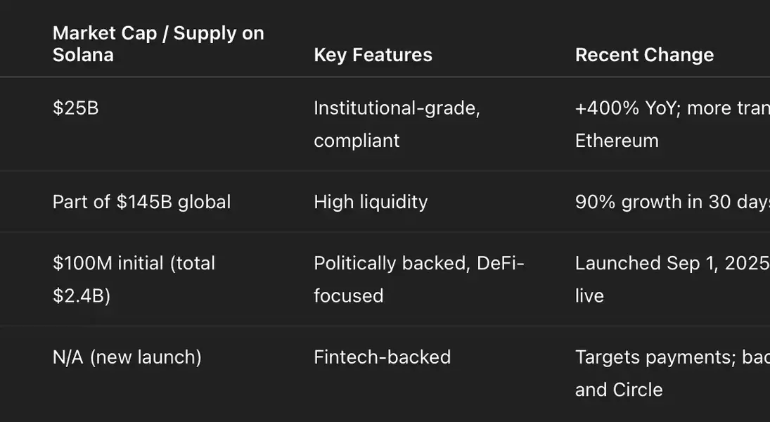Click the word 'focused' in Key Features
770x422 pixels.
click(x=348, y=295)
